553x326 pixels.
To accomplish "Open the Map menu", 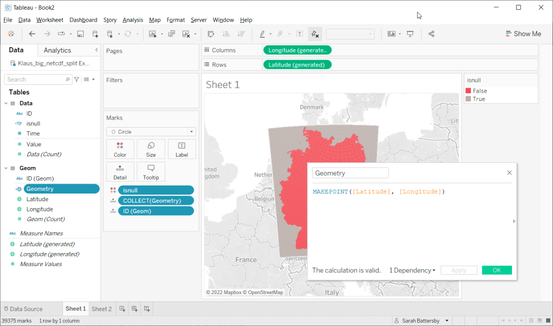I will 154,20.
